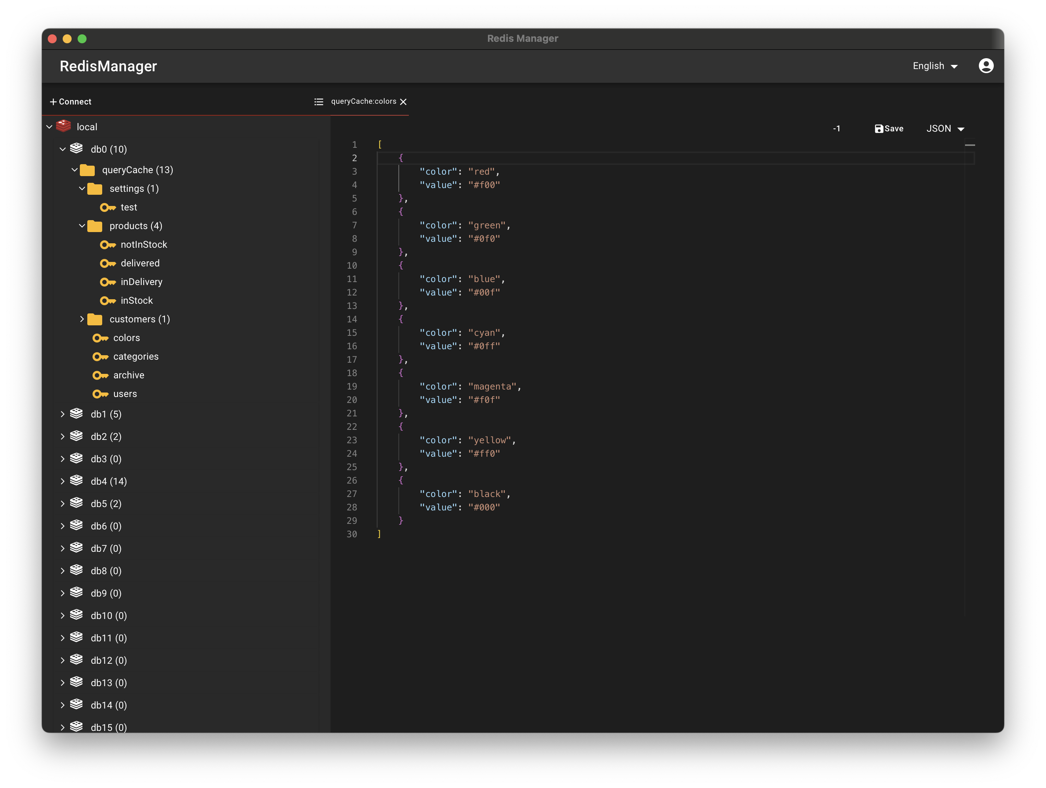Screen dimensions: 1046x788
Task: Expand the db3 database chevron
Action: pyautogui.click(x=62, y=459)
